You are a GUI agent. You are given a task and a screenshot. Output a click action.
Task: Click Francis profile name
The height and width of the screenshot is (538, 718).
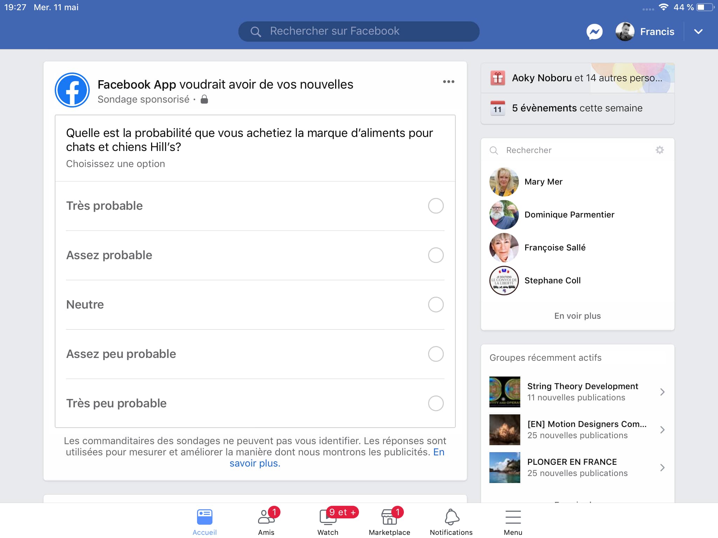(657, 32)
